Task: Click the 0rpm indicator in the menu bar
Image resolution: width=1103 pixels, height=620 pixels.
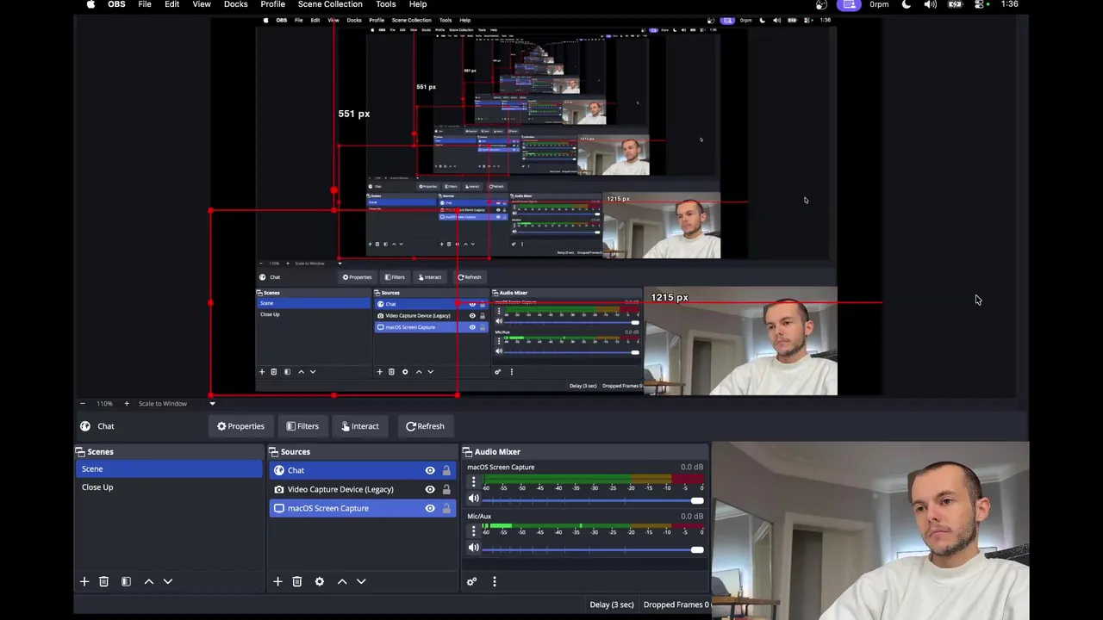Action: pos(879,4)
